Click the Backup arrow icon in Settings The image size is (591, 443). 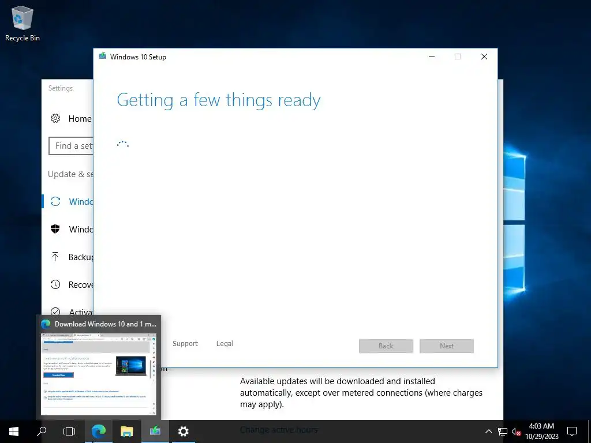(x=55, y=257)
